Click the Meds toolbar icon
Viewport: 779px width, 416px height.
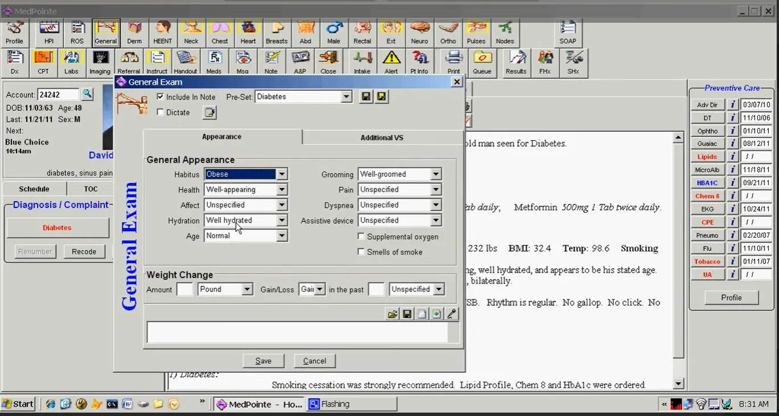[x=215, y=63]
